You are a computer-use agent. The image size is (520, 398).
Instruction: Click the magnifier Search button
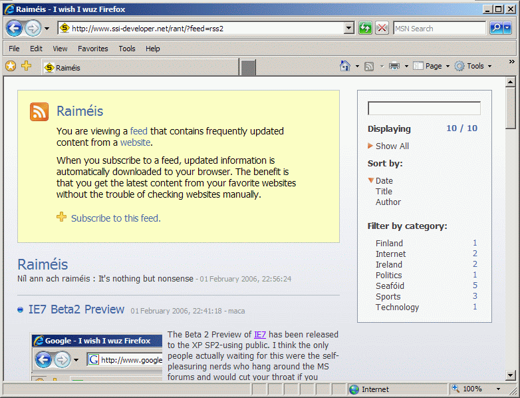[497, 28]
